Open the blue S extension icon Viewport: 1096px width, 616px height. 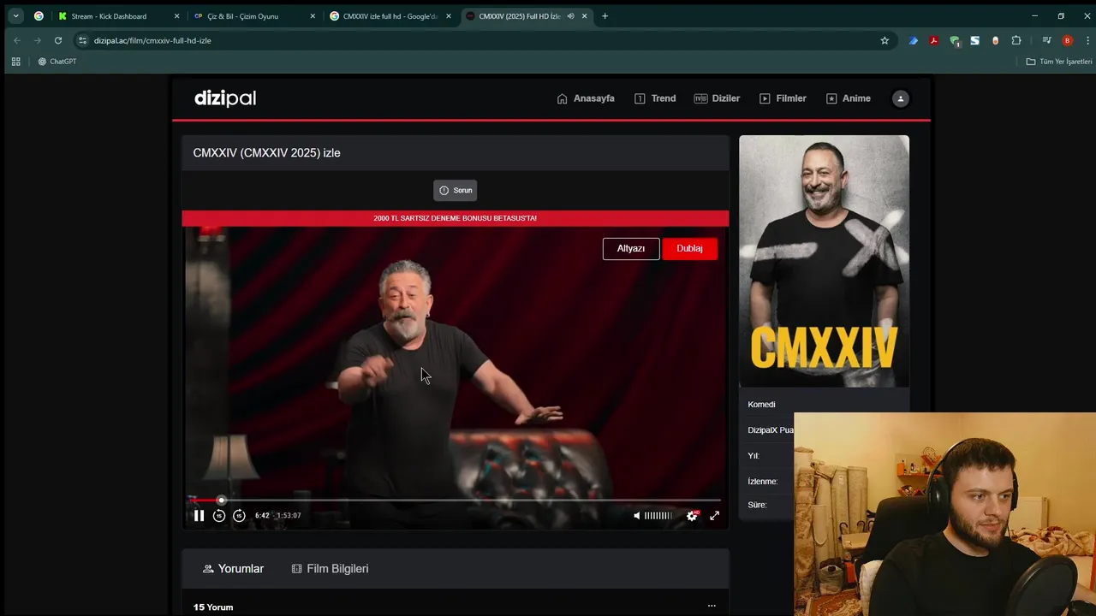pyautogui.click(x=974, y=40)
